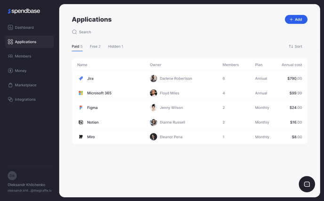Viewport: 324px width, 201px height.
Task: Click the Oleksandr Khilchenko profile name
Action: [26, 185]
